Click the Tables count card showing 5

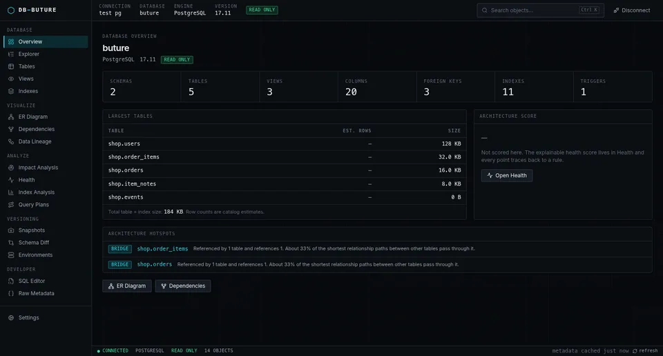(x=220, y=86)
